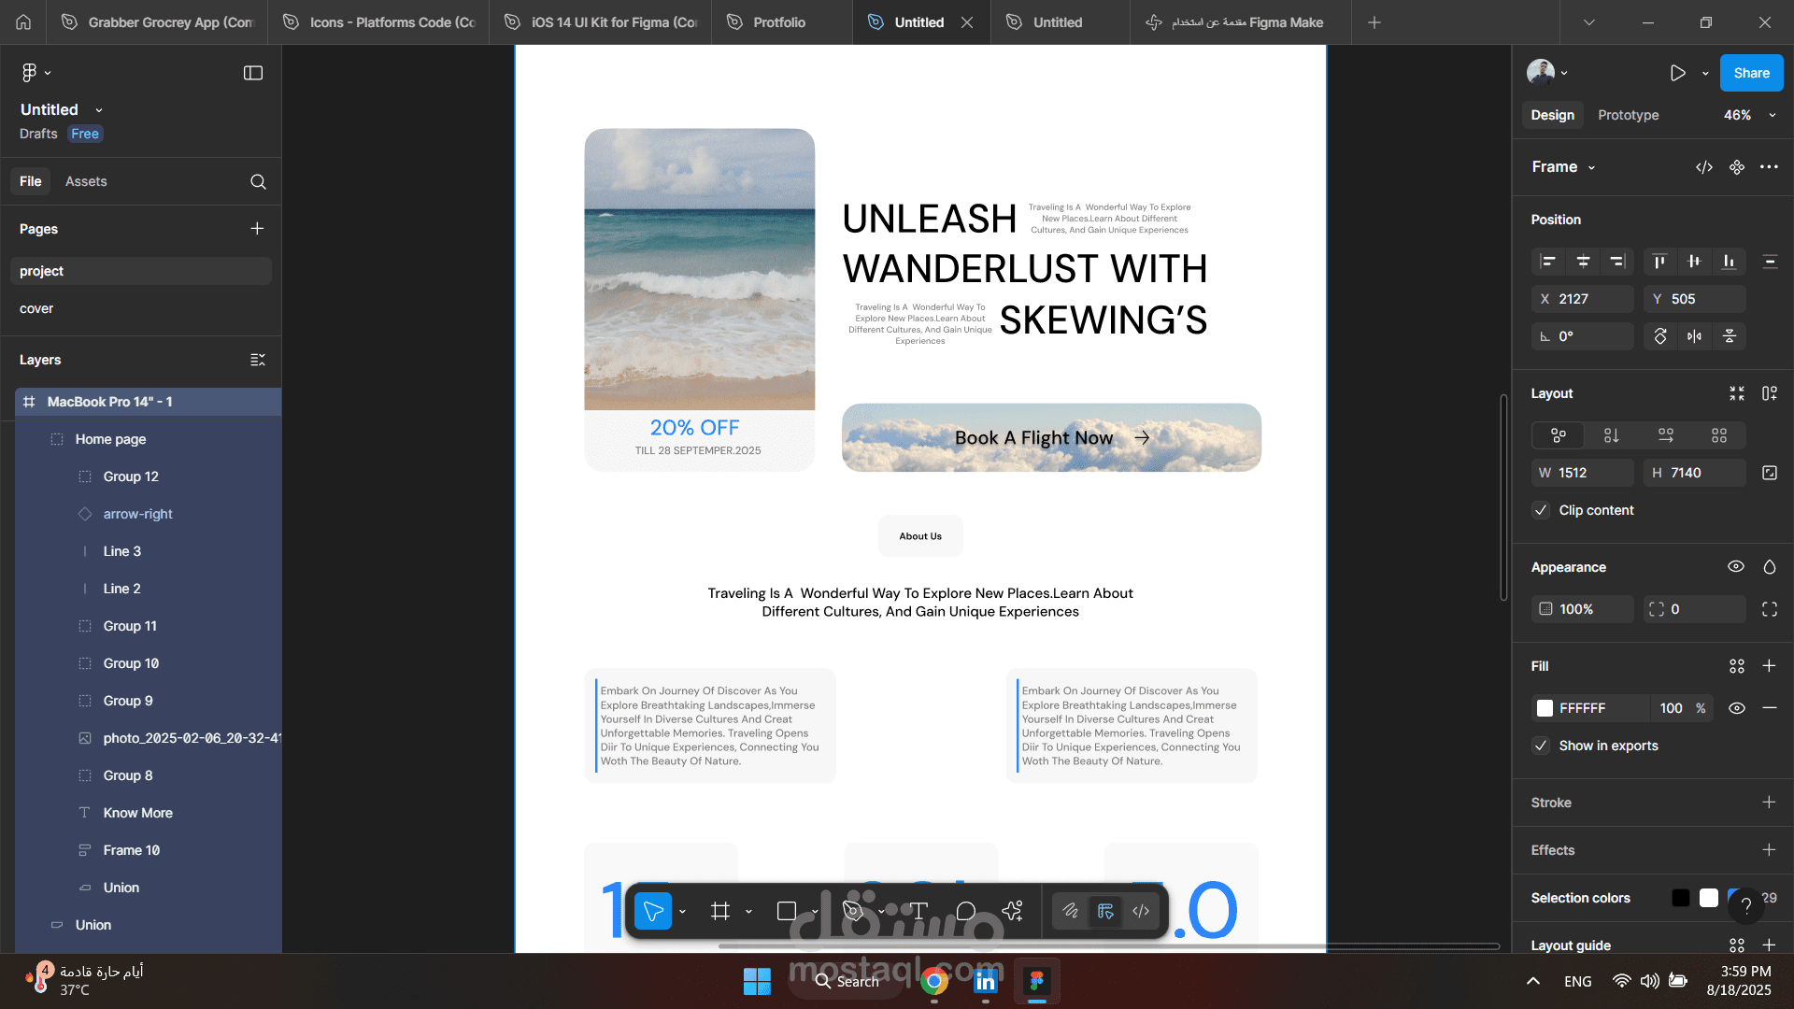Click the blue Share button
Screen dimensions: 1794x1009
click(x=1751, y=73)
